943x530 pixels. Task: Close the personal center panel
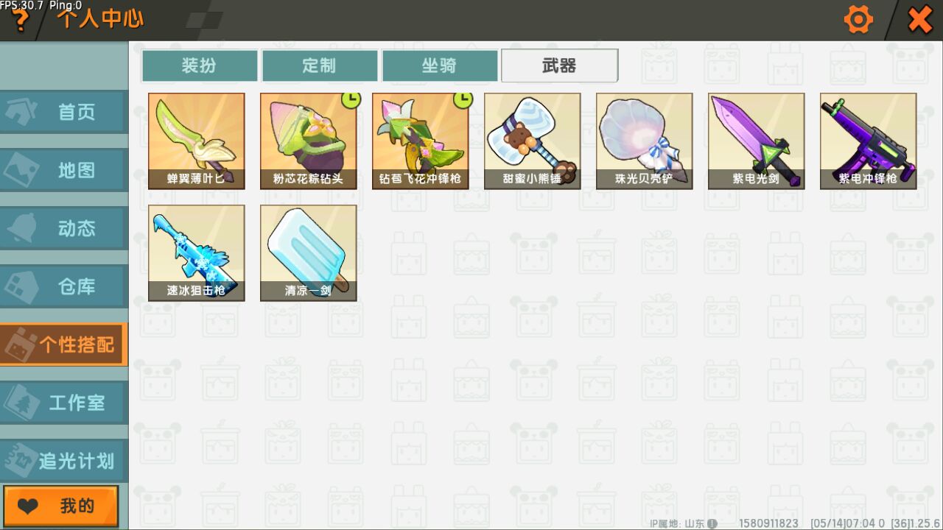click(920, 20)
